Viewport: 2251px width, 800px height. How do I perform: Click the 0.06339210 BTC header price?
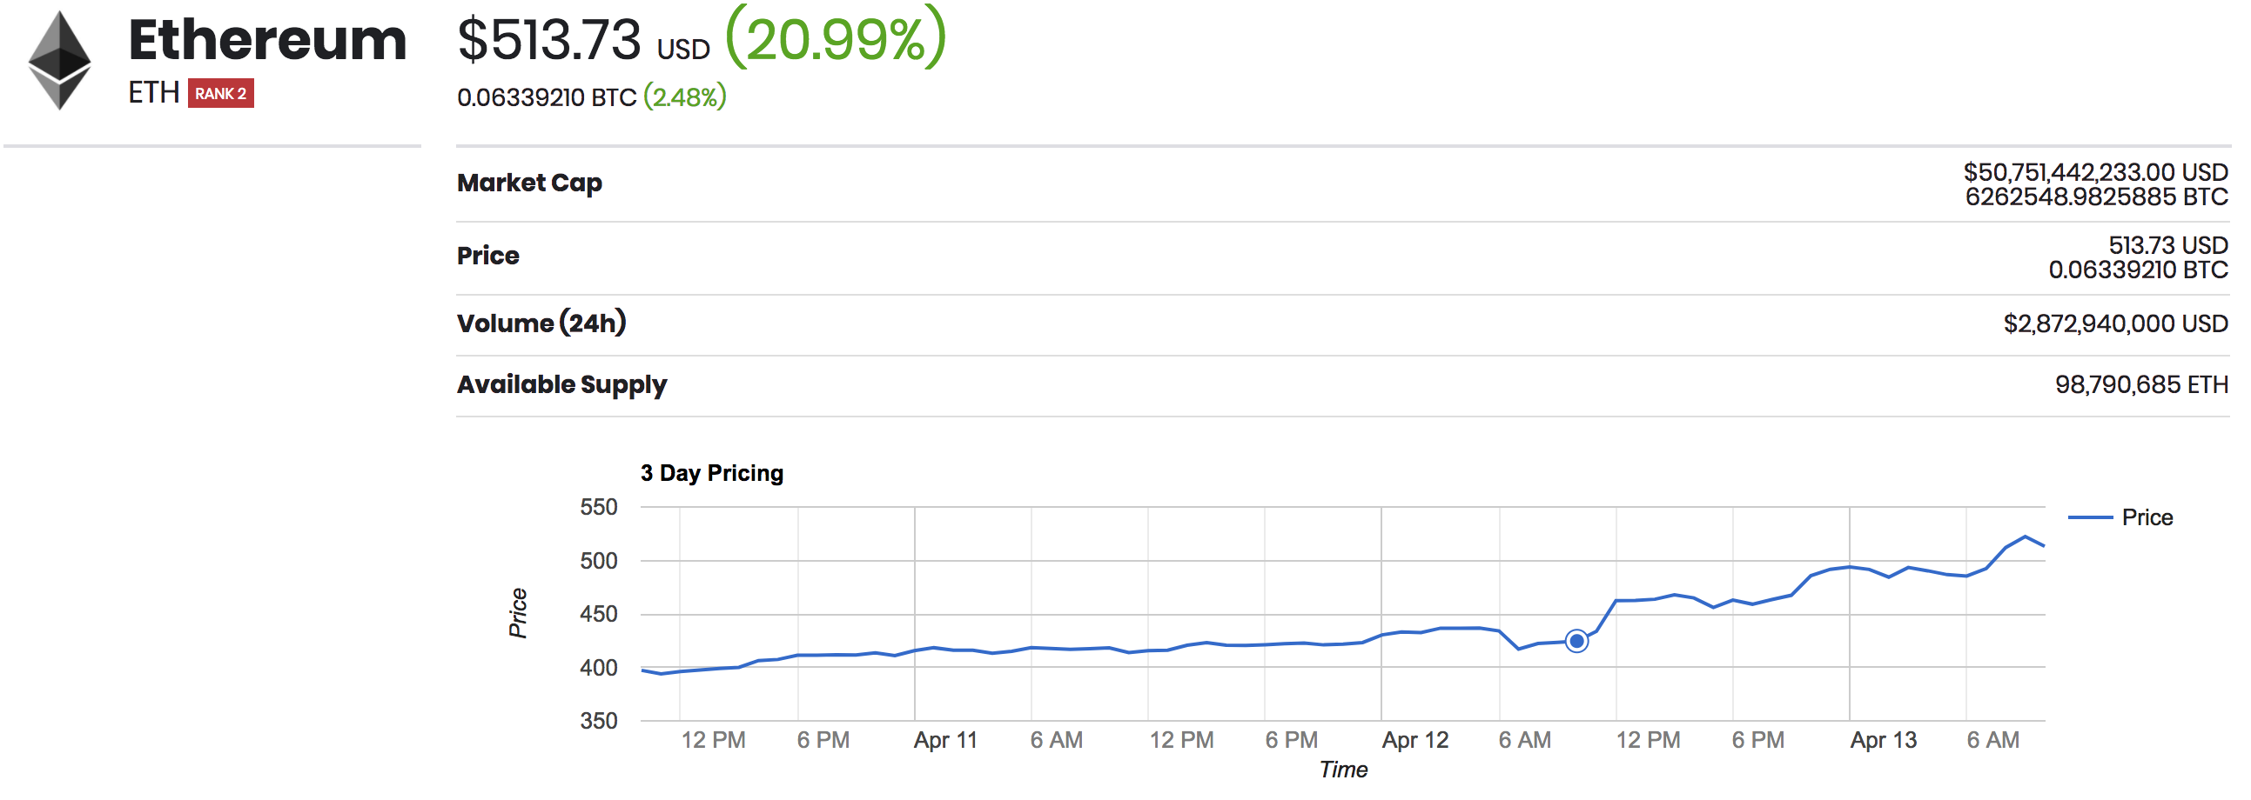547,97
